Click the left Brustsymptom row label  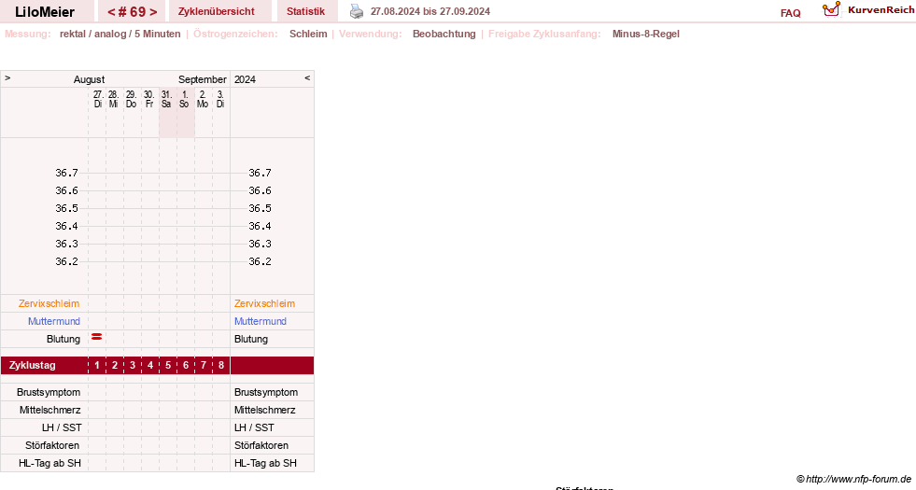49,393
